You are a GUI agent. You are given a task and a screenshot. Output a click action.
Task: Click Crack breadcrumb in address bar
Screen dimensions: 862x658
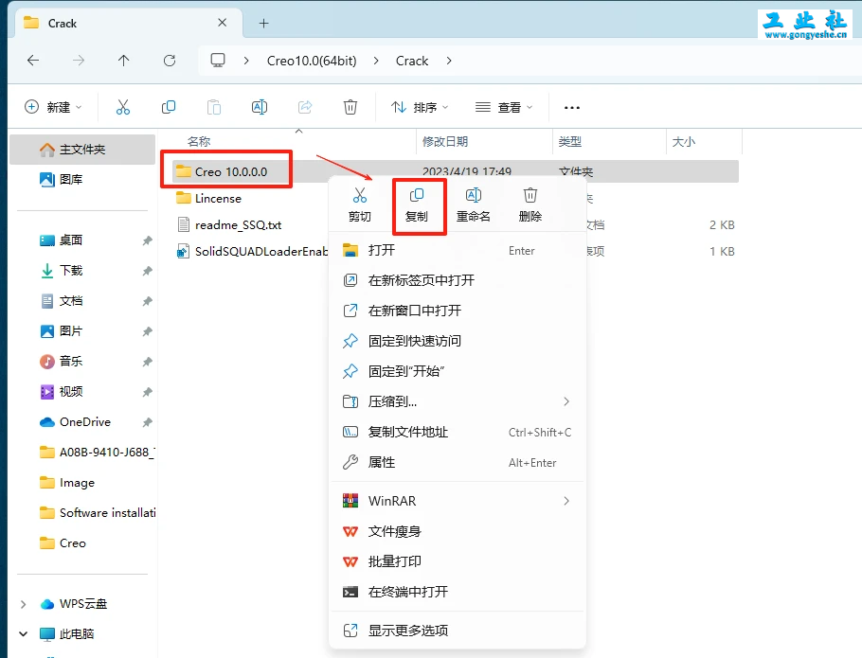pos(412,61)
